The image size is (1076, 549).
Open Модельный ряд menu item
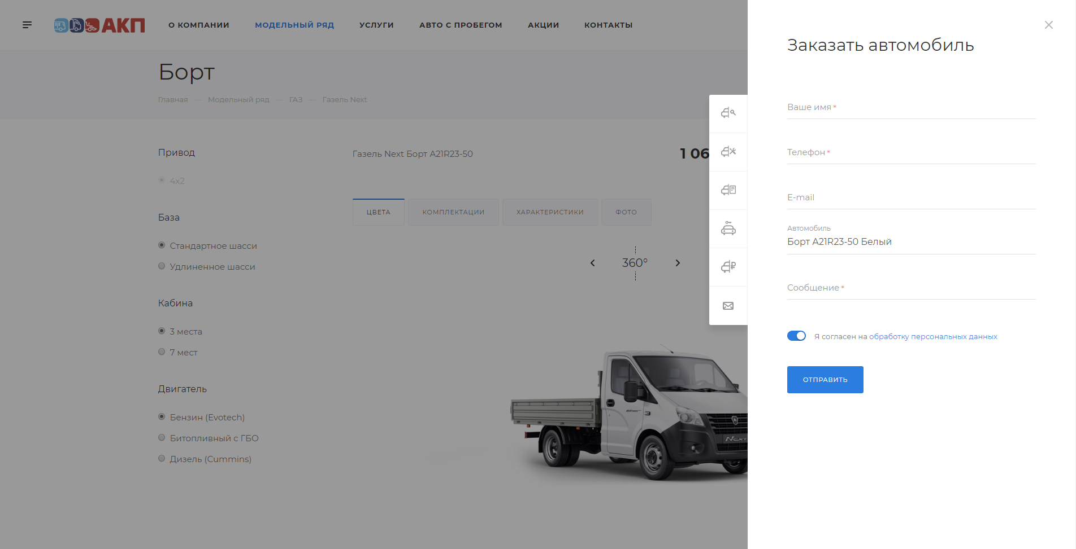pyautogui.click(x=294, y=25)
